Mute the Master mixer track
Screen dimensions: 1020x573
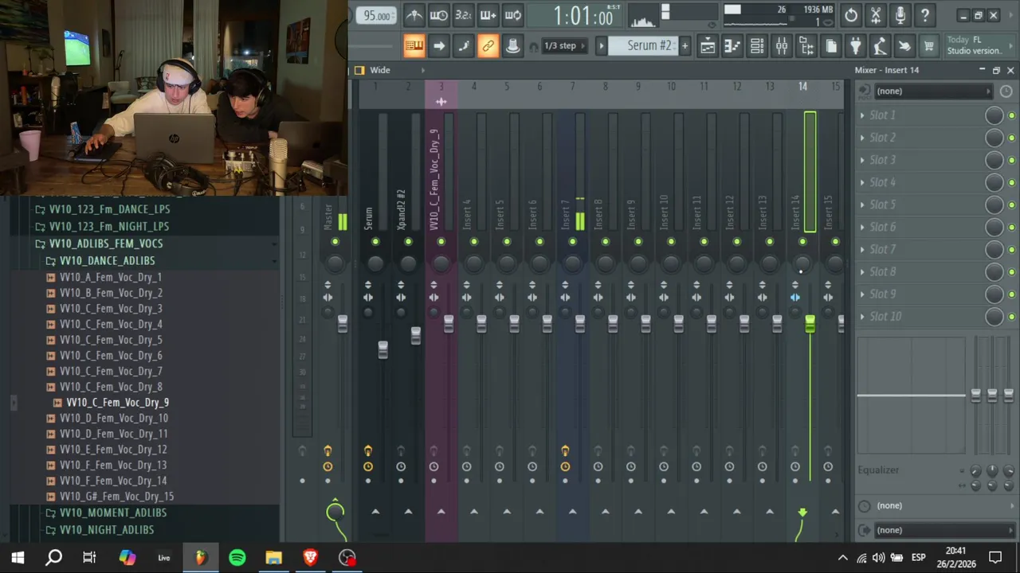pos(335,242)
